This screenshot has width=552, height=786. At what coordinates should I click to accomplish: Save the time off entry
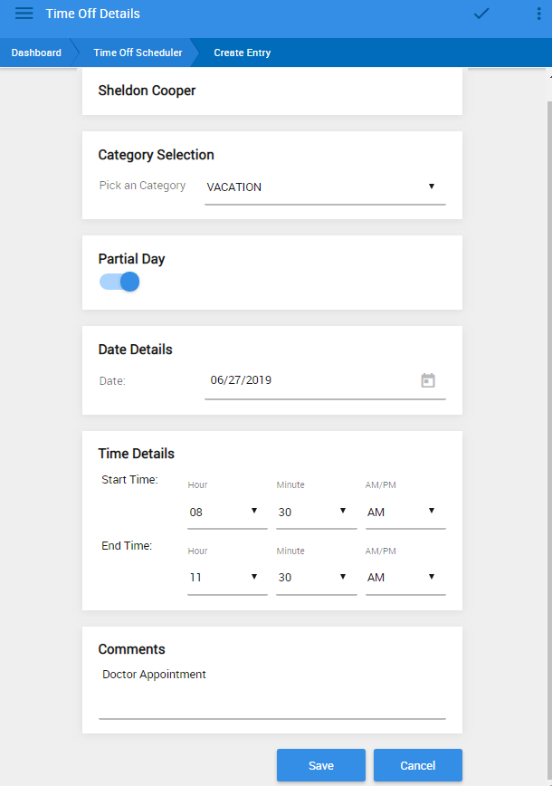(x=321, y=765)
